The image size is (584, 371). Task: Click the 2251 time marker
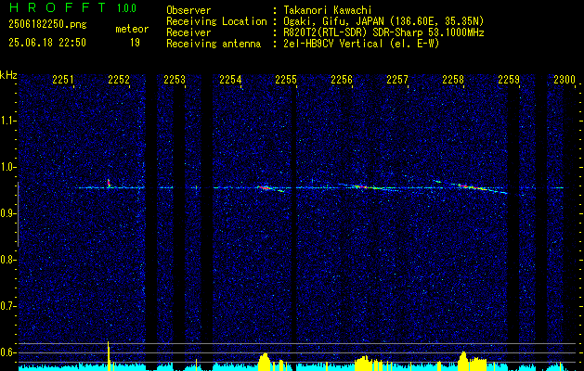point(63,79)
